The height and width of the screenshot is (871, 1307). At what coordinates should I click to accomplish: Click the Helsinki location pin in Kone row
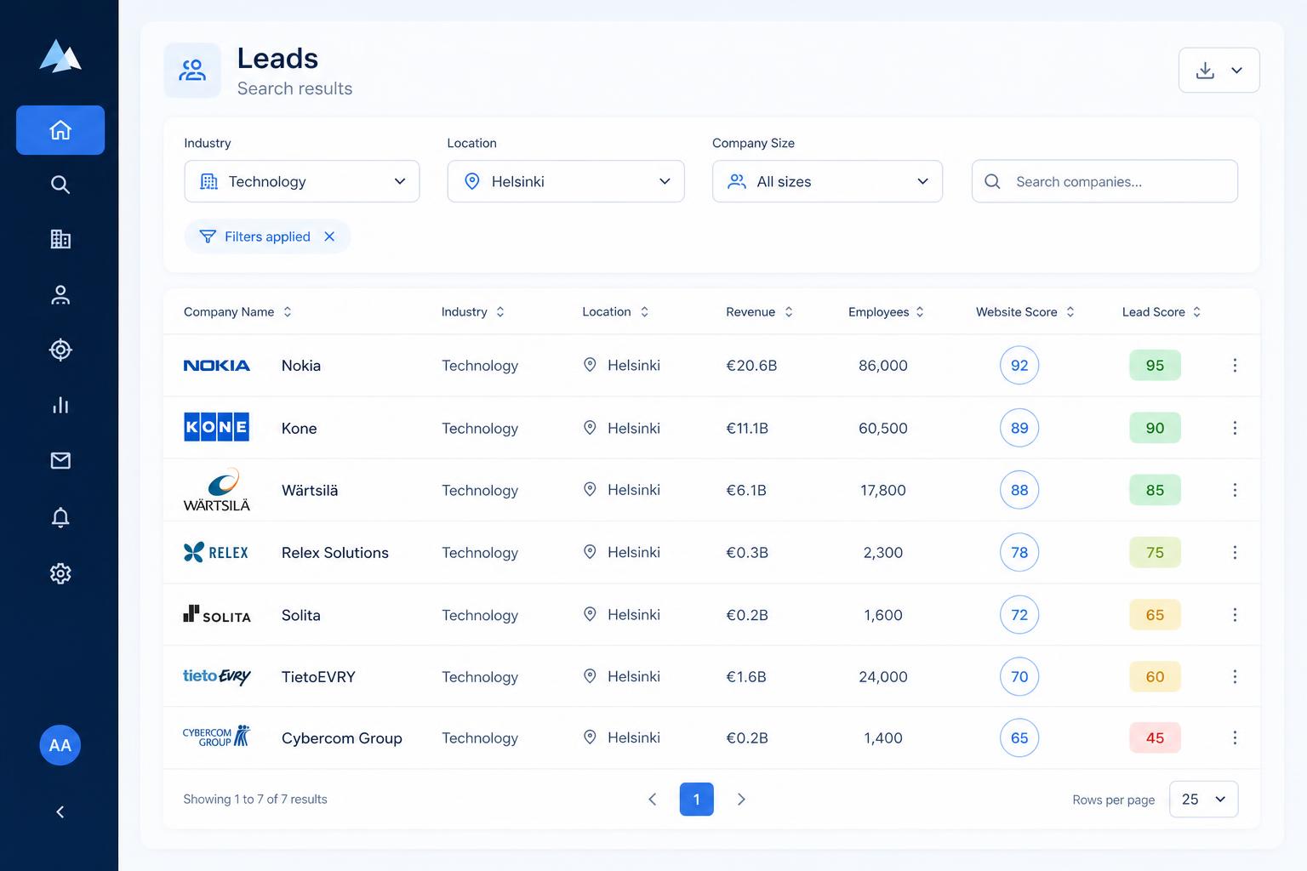(x=590, y=428)
